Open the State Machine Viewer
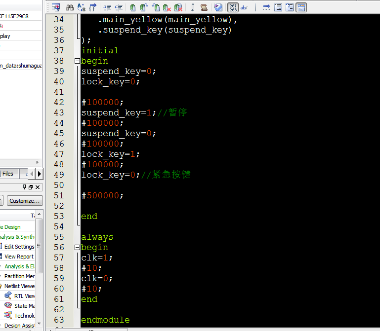The height and width of the screenshot is (331, 380). coord(19,306)
